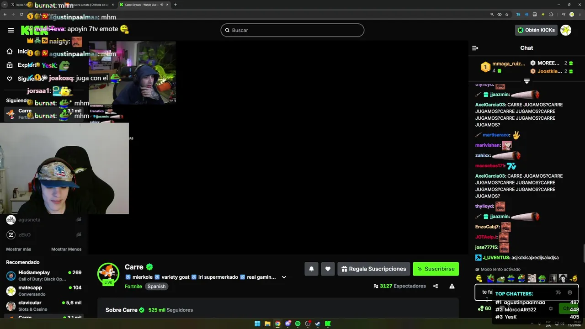Click the Sobre Carre heading
Screen dimensions: 585x329
122,310
